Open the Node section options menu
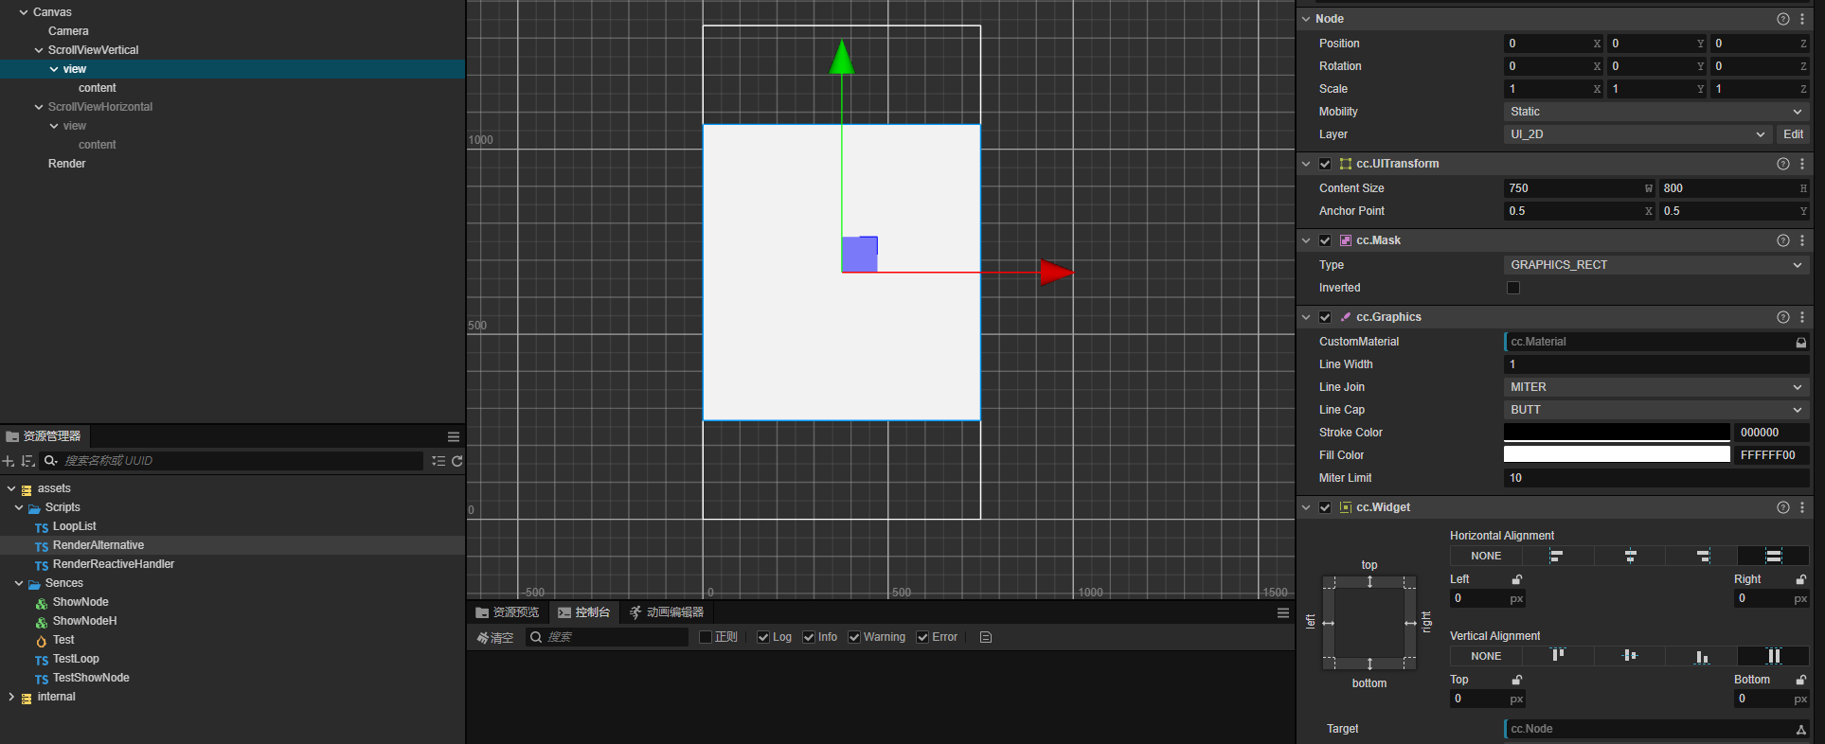The height and width of the screenshot is (744, 1825). (1802, 19)
